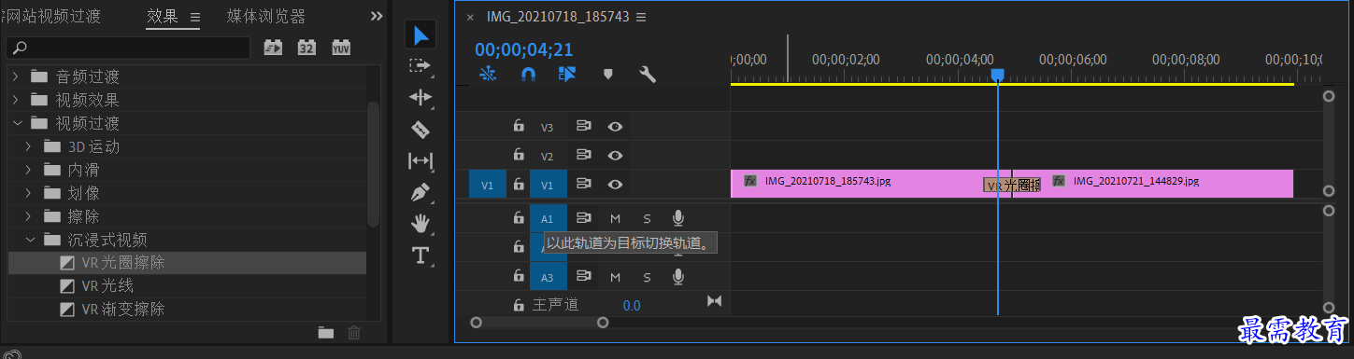This screenshot has height=359, width=1354.
Task: Solo track A1 with S button
Action: (x=647, y=219)
